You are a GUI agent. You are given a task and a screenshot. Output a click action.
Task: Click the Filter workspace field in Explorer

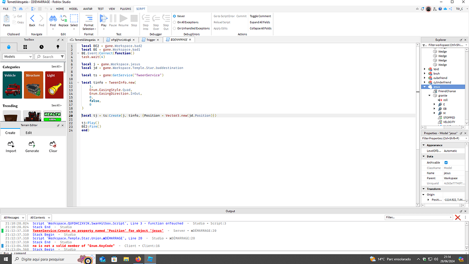(x=445, y=45)
